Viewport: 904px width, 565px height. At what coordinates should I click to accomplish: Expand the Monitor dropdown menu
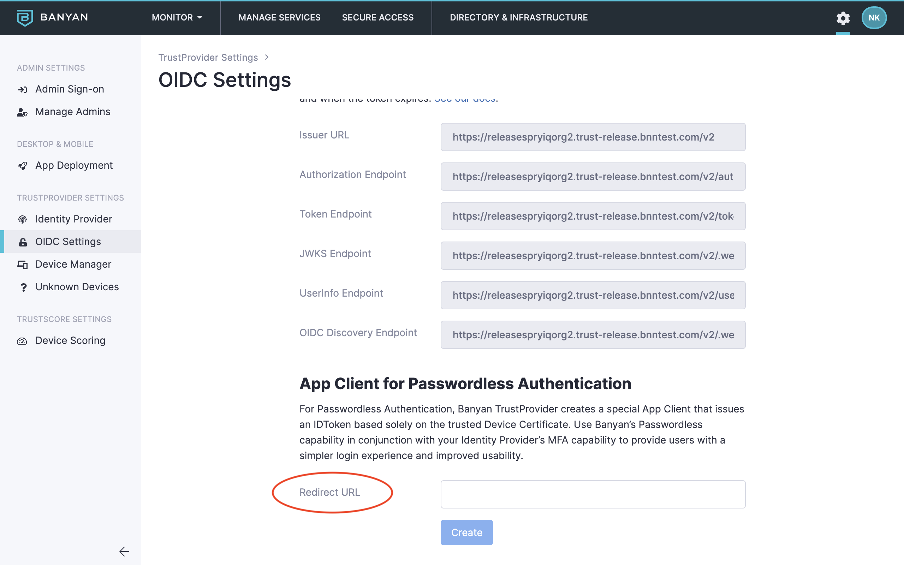point(177,18)
